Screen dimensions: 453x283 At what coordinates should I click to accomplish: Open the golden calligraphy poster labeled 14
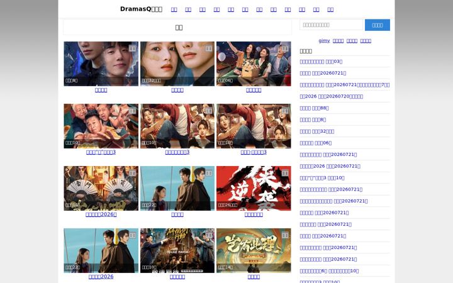tap(254, 251)
